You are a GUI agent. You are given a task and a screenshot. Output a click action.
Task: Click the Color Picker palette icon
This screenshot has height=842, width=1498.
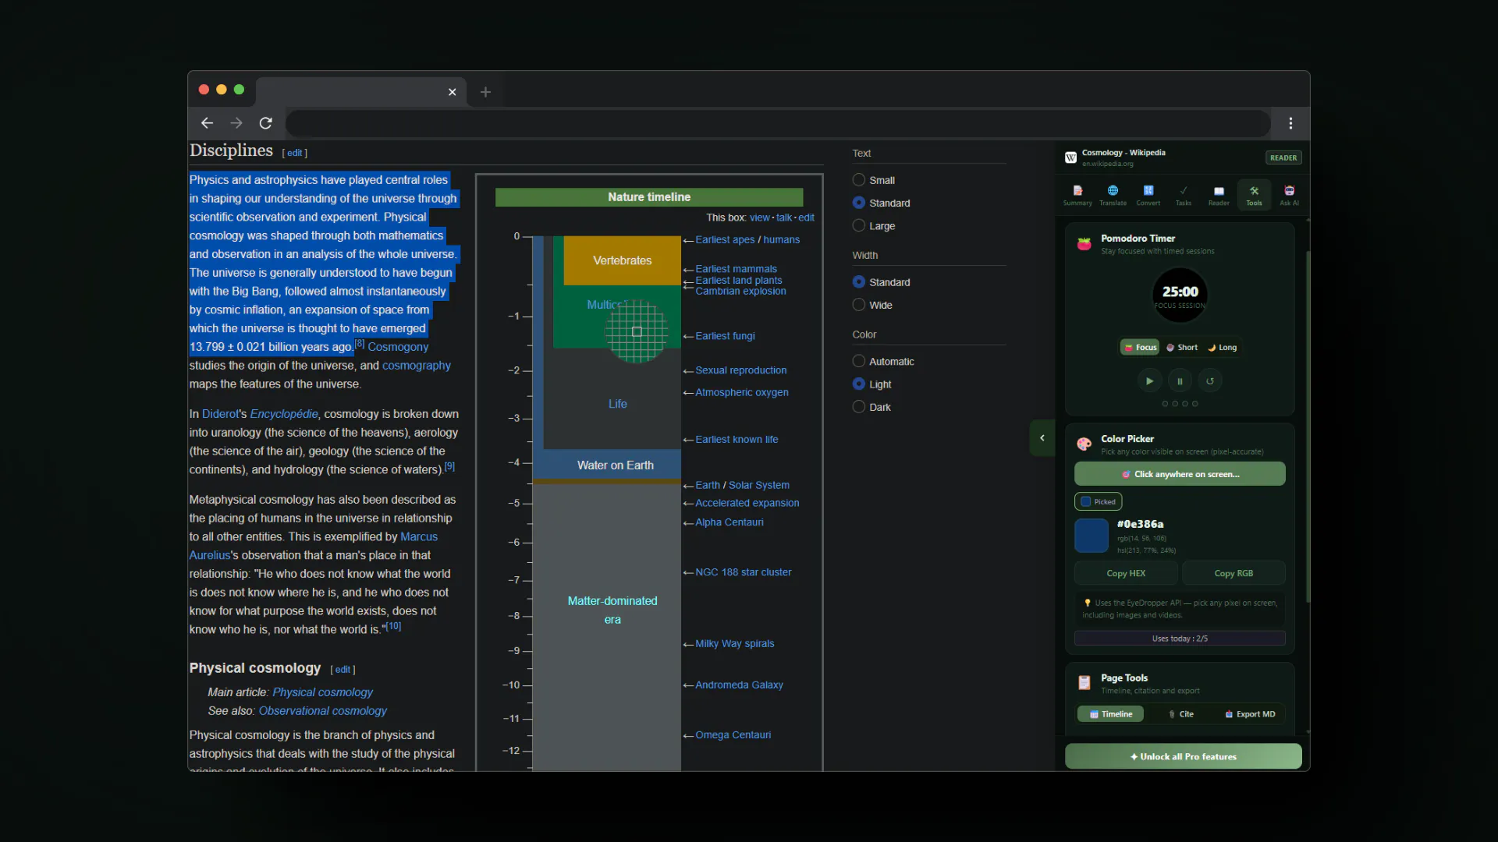tap(1084, 444)
